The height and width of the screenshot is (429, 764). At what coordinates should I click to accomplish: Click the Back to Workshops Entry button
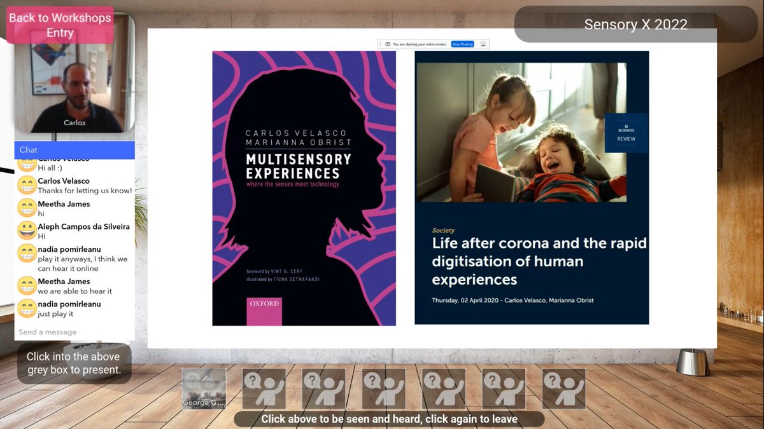[60, 25]
